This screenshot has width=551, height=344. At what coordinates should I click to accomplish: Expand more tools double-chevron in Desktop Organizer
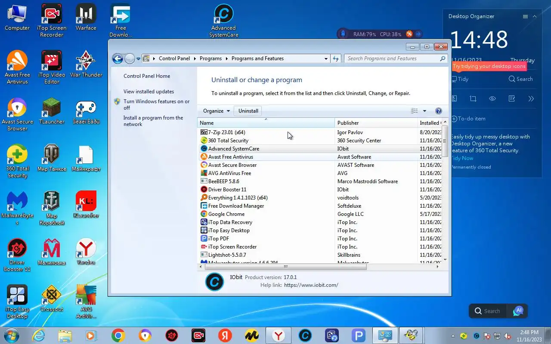531,98
